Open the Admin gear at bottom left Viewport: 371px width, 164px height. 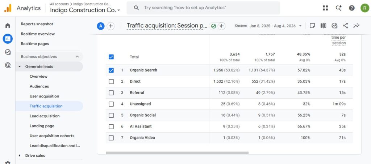8,163
